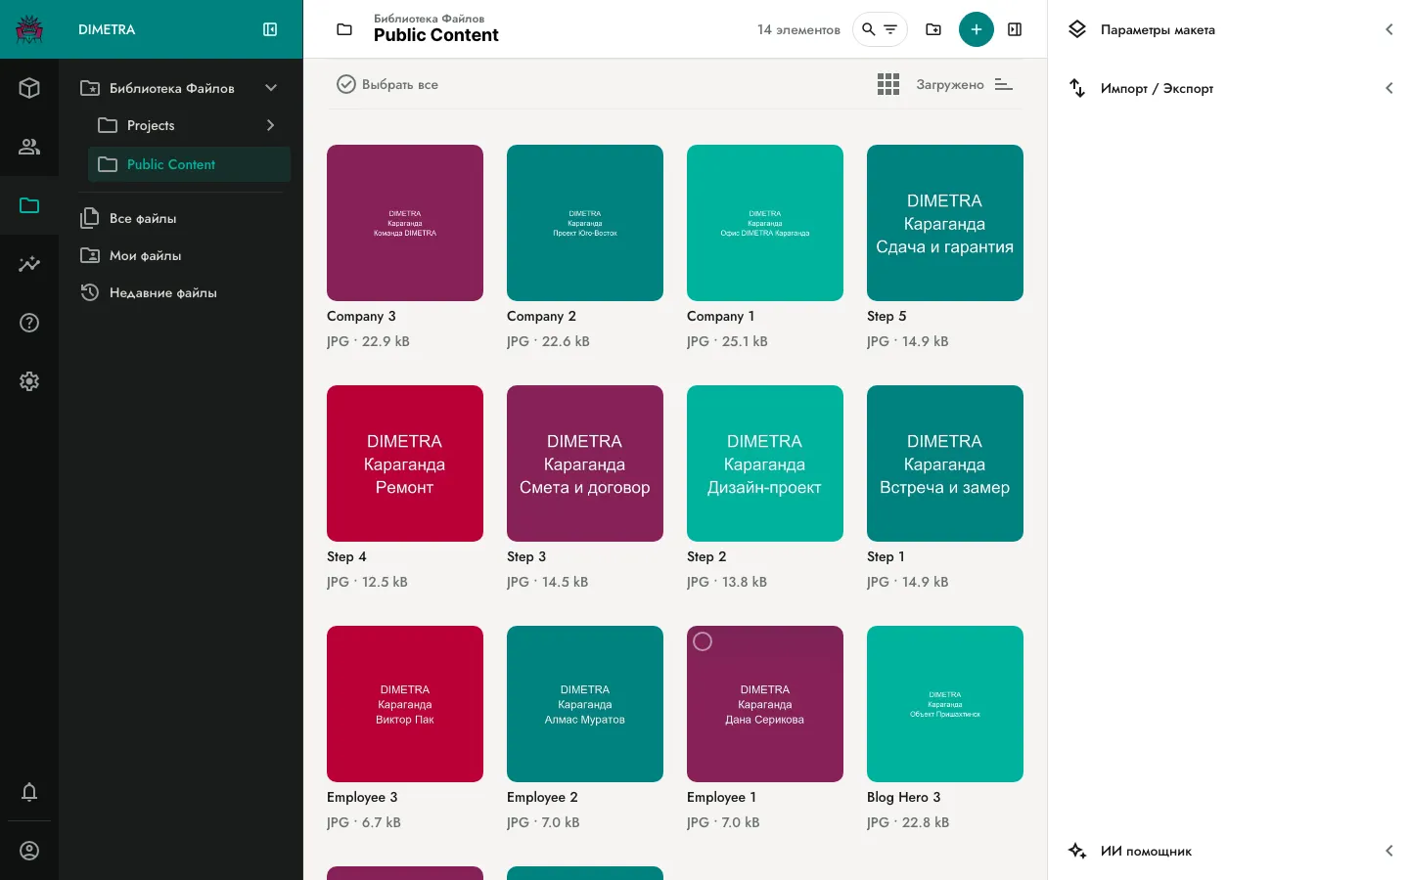The height and width of the screenshot is (880, 1409).
Task: Click the Company 3 file name
Action: [x=361, y=316]
